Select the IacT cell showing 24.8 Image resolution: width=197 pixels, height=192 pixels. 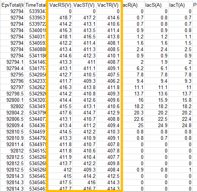[181, 125]
